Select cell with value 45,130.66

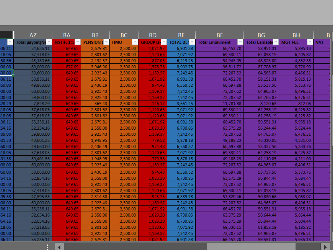(33, 61)
